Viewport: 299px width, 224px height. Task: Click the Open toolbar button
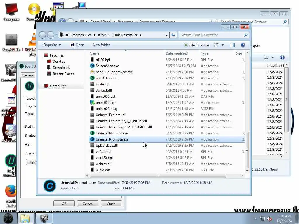77,45
